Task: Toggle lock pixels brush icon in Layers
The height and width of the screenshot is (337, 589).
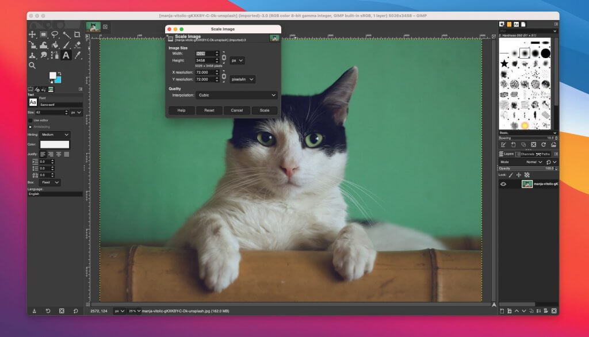Action: (511, 175)
